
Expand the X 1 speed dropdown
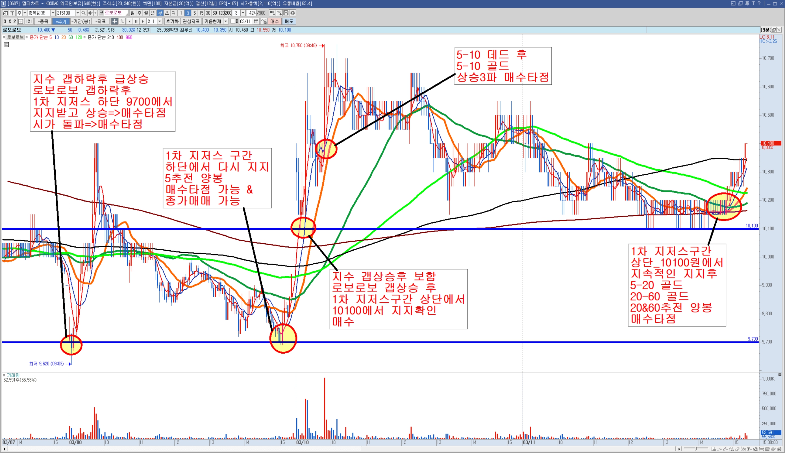tap(160, 21)
